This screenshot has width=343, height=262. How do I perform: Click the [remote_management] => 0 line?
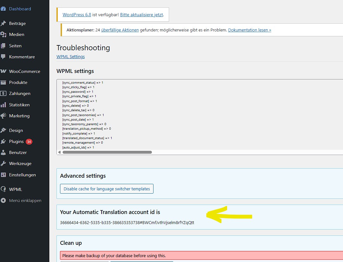[x=82, y=143]
